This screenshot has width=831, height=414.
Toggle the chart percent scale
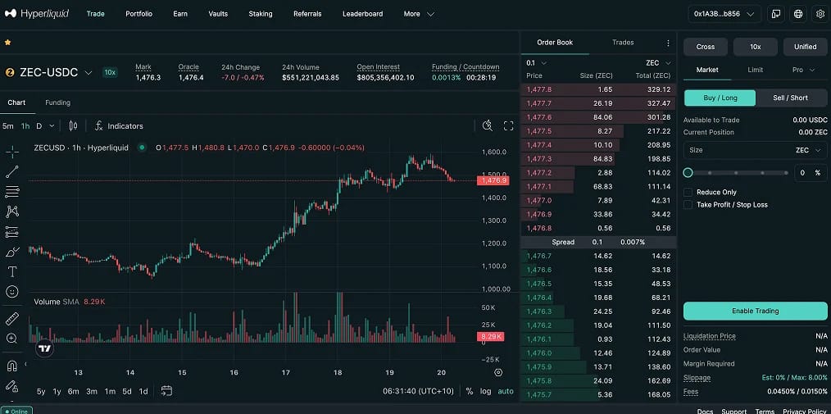[470, 391]
